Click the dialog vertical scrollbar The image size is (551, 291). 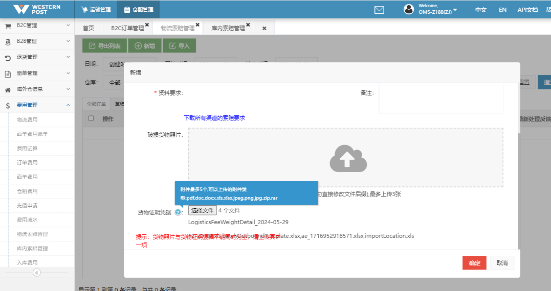(x=518, y=191)
